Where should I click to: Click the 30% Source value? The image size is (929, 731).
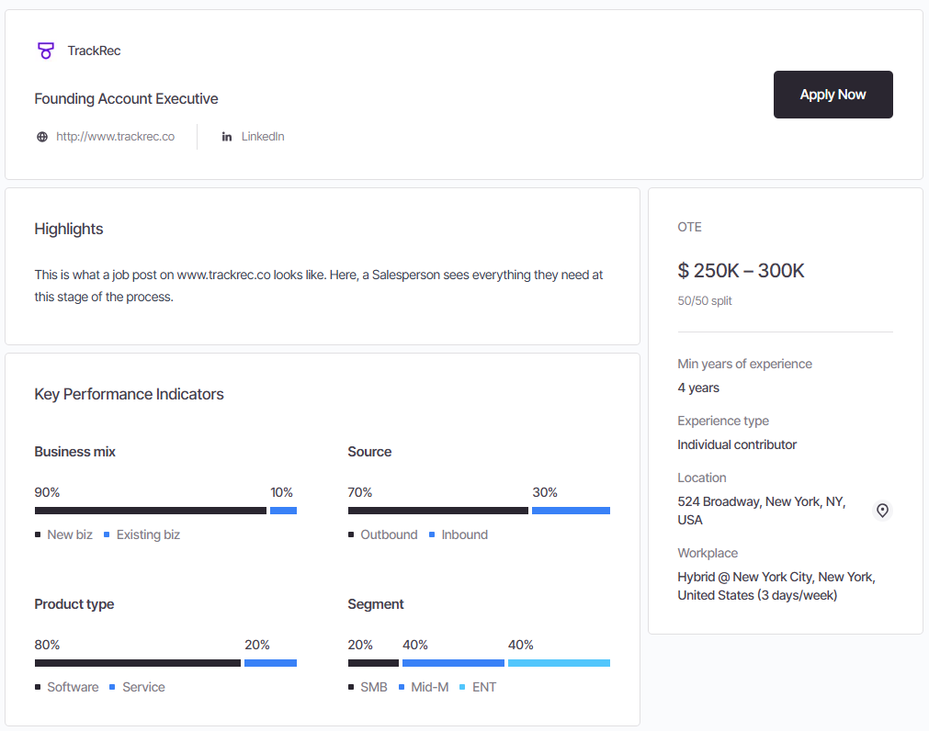click(545, 492)
